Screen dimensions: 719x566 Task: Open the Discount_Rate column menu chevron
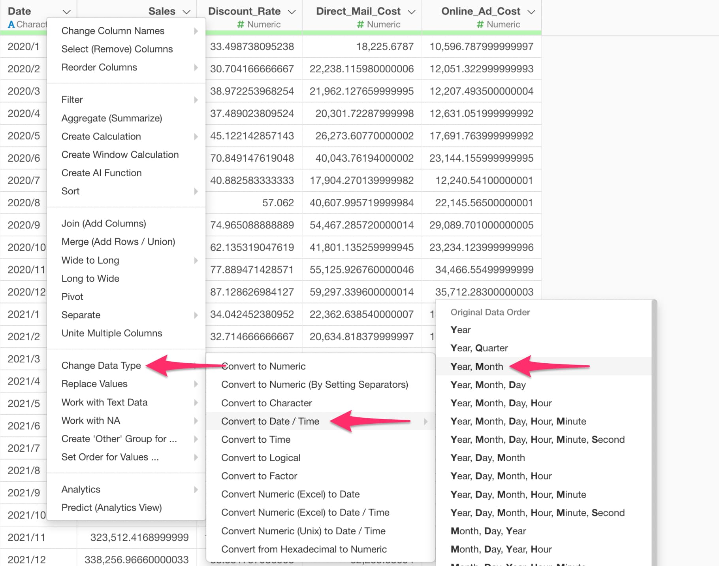click(x=292, y=12)
